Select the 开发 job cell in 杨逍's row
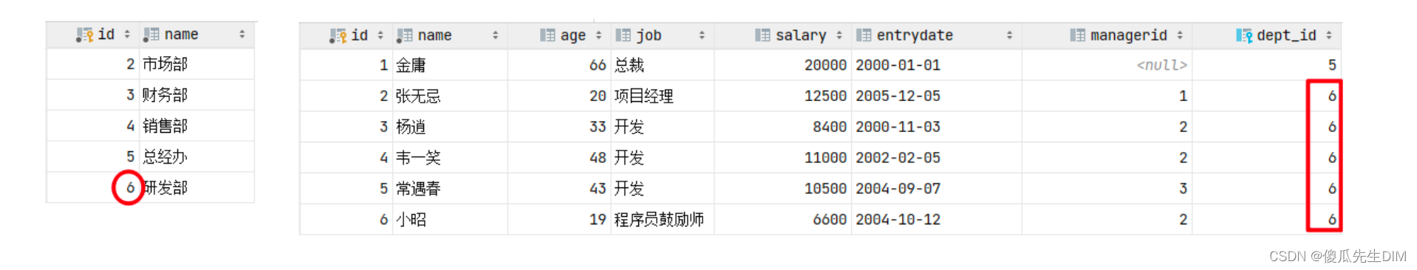 662,127
